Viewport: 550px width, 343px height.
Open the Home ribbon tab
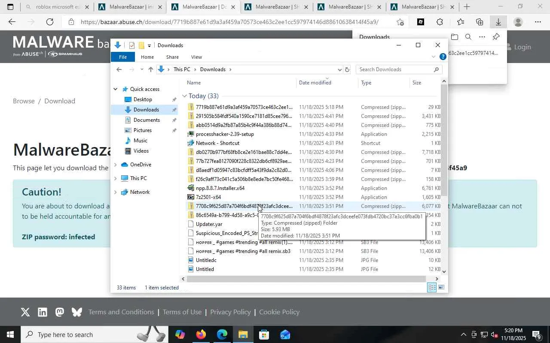pyautogui.click(x=147, y=57)
